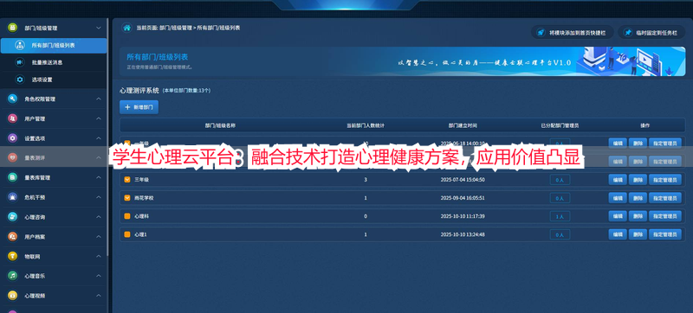
Task: Click the 新增部门 button
Action: tap(139, 107)
